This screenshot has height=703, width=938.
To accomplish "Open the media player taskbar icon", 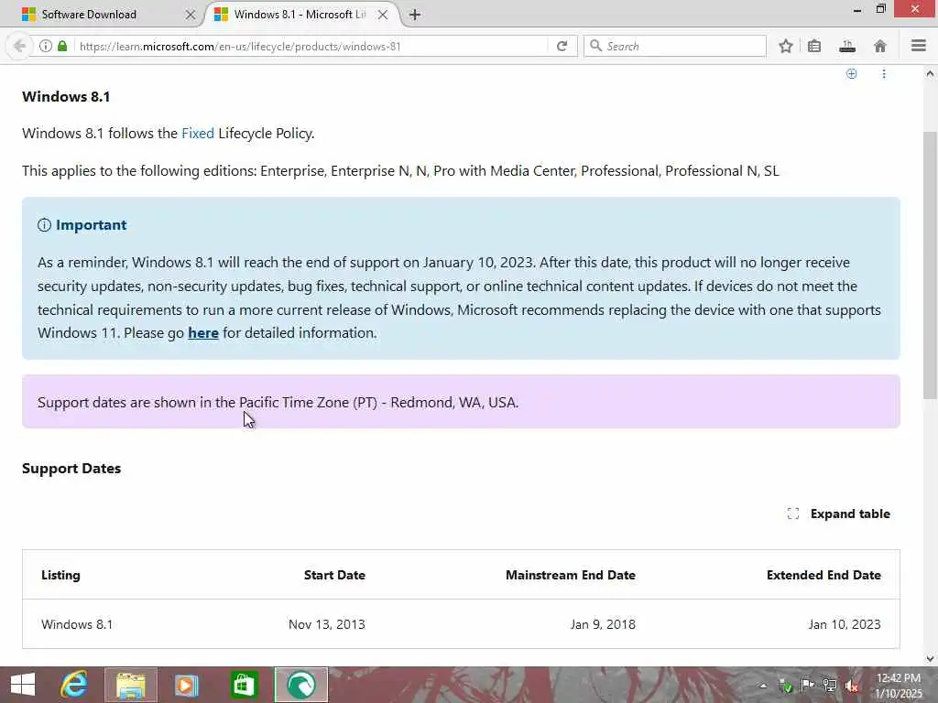I will pyautogui.click(x=186, y=685).
